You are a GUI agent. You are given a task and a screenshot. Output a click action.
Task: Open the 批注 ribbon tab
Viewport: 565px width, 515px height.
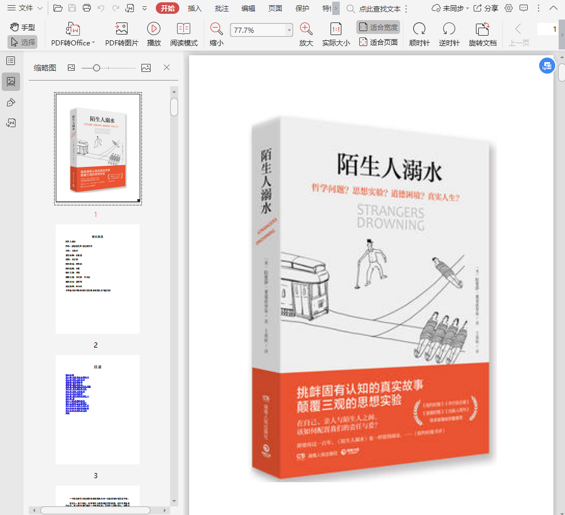(x=221, y=8)
